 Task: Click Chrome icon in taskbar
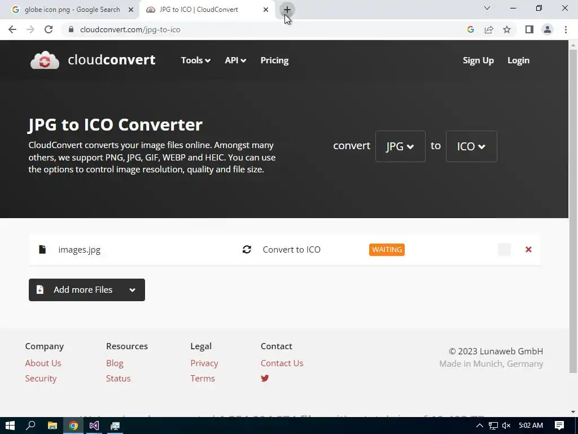73,426
